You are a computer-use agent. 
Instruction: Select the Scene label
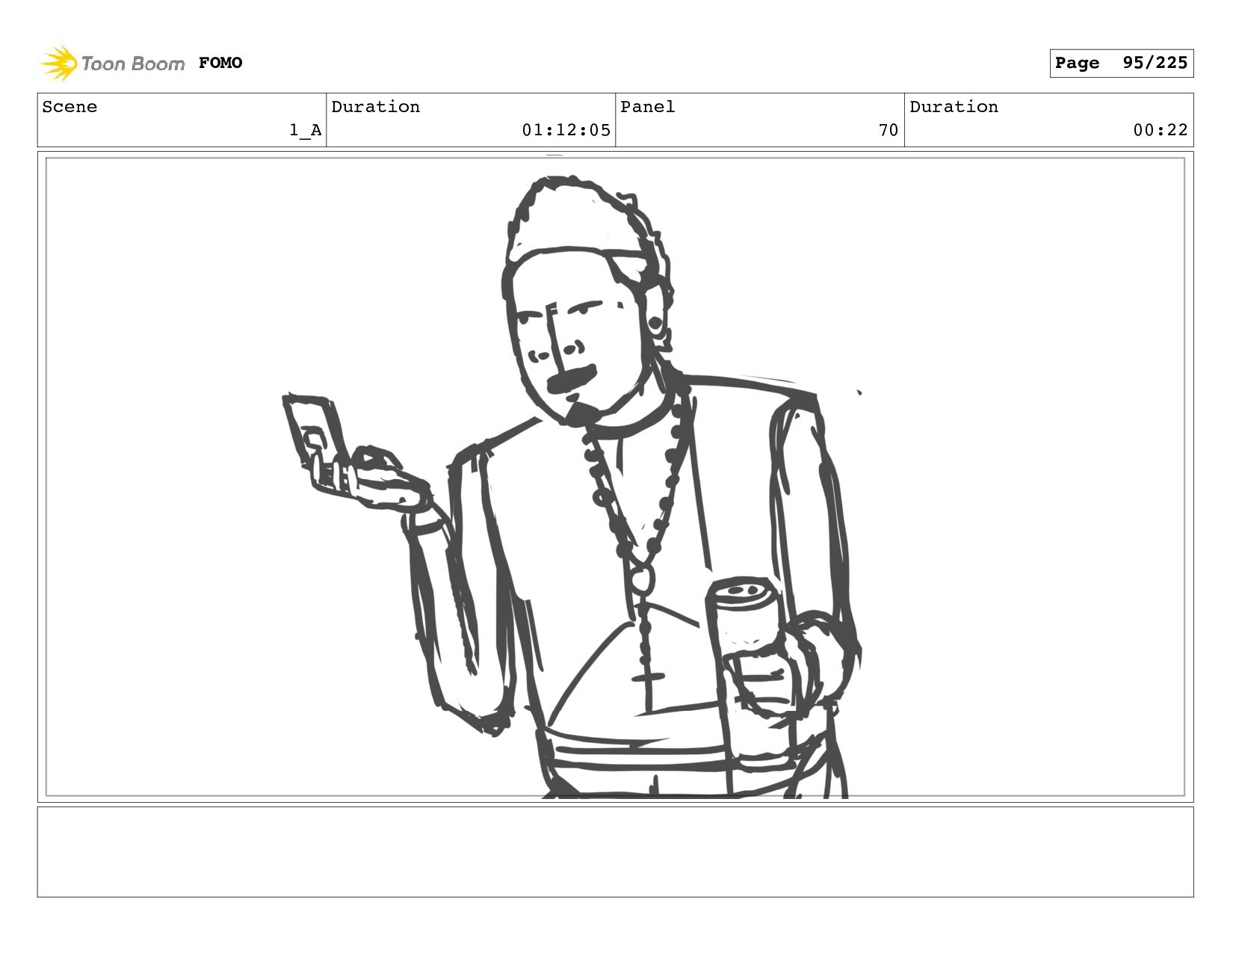[x=69, y=107]
